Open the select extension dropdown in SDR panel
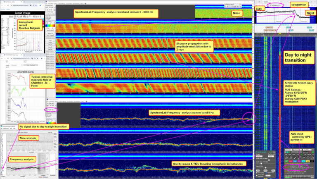This screenshot has width=317, height=179. click(x=307, y=150)
